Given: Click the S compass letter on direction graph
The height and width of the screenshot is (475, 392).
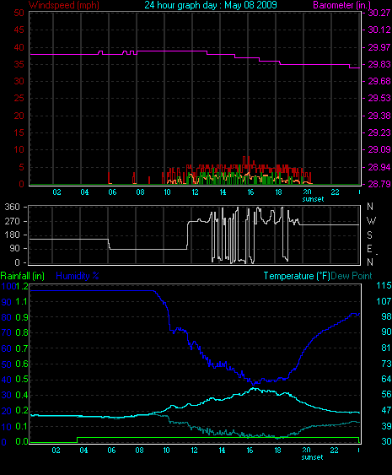Looking at the screenshot, I should [x=369, y=235].
